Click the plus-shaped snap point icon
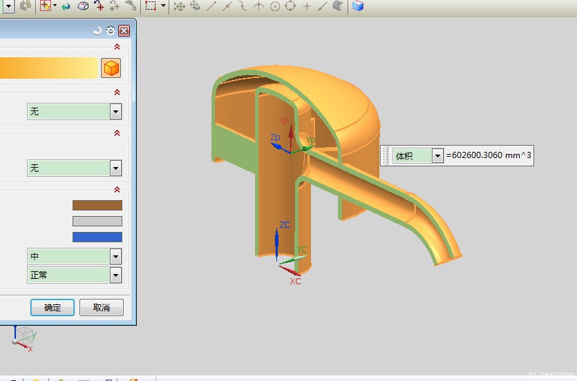Screen dimensions: 577x381 pyautogui.click(x=307, y=6)
